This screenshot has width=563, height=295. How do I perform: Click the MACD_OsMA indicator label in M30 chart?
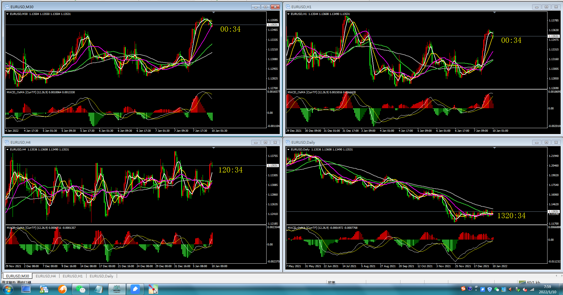click(41, 92)
